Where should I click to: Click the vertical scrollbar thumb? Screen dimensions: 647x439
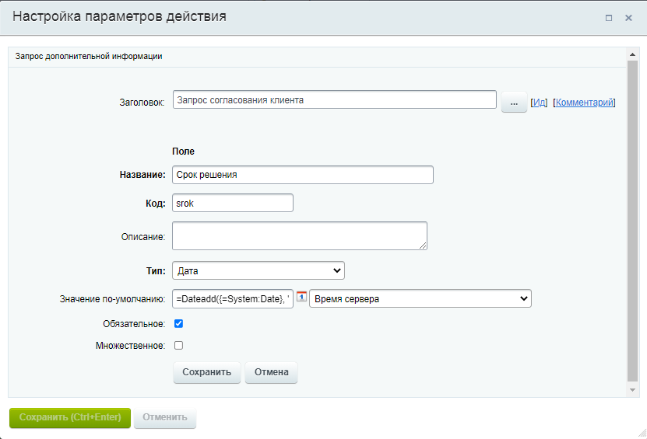(x=632, y=221)
